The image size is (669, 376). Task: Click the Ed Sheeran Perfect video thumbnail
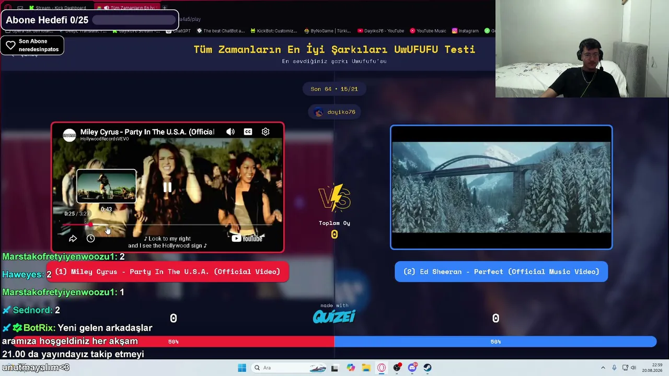point(501,187)
